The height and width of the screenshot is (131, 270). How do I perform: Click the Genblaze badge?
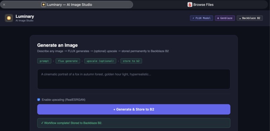point(225,18)
